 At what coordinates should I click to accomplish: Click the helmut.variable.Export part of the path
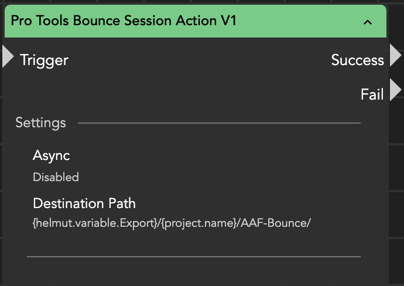[95, 223]
